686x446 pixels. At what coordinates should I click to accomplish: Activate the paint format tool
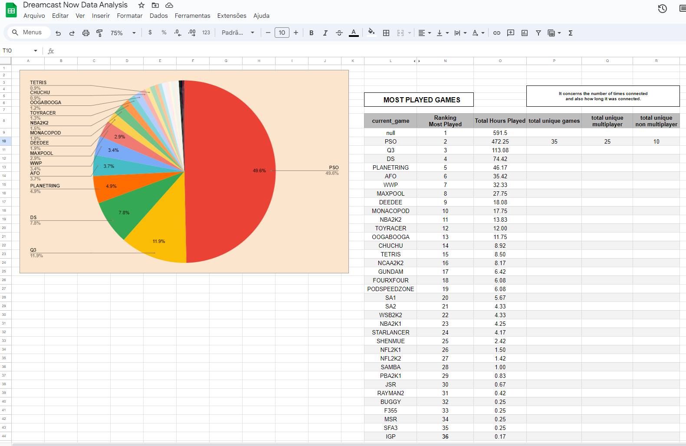tap(99, 33)
